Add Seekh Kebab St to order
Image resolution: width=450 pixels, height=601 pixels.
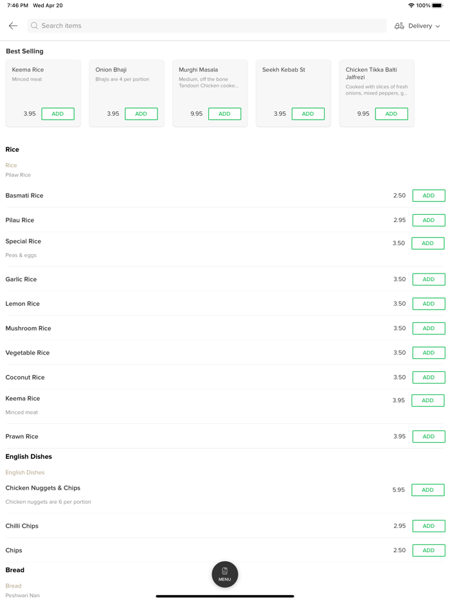point(308,114)
